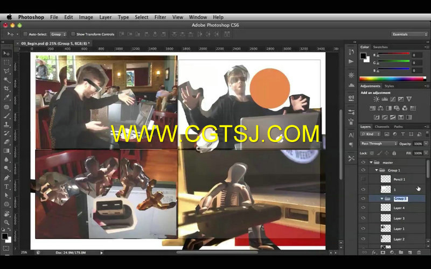This screenshot has height=269, width=431.
Task: Select the Move tool
Action: [x=6, y=53]
